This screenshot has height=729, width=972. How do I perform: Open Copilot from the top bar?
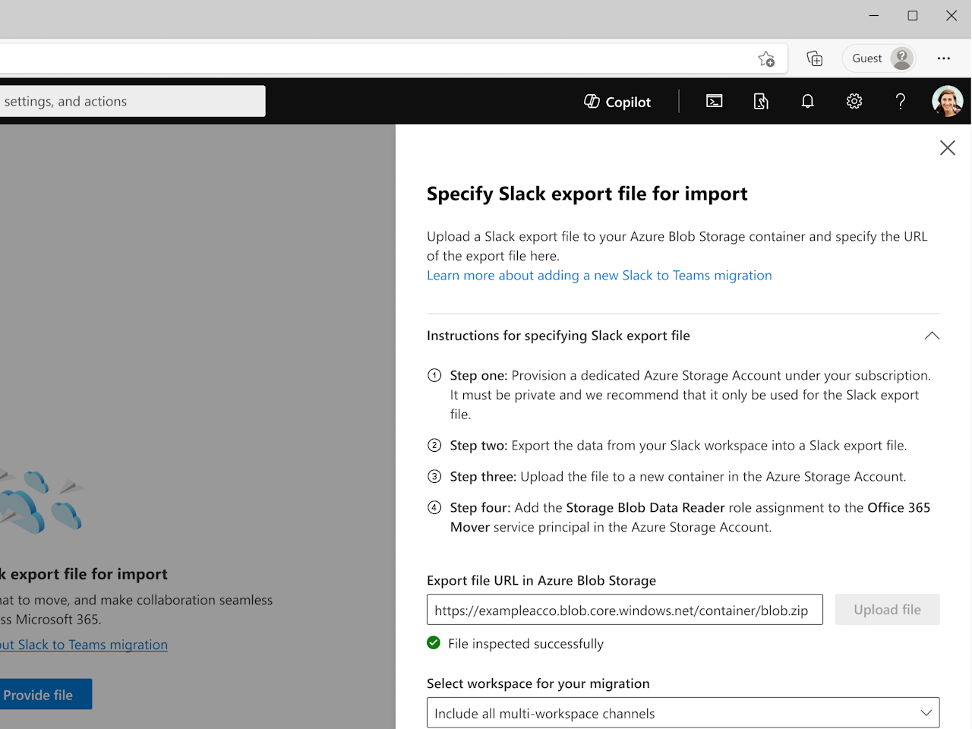tap(617, 102)
